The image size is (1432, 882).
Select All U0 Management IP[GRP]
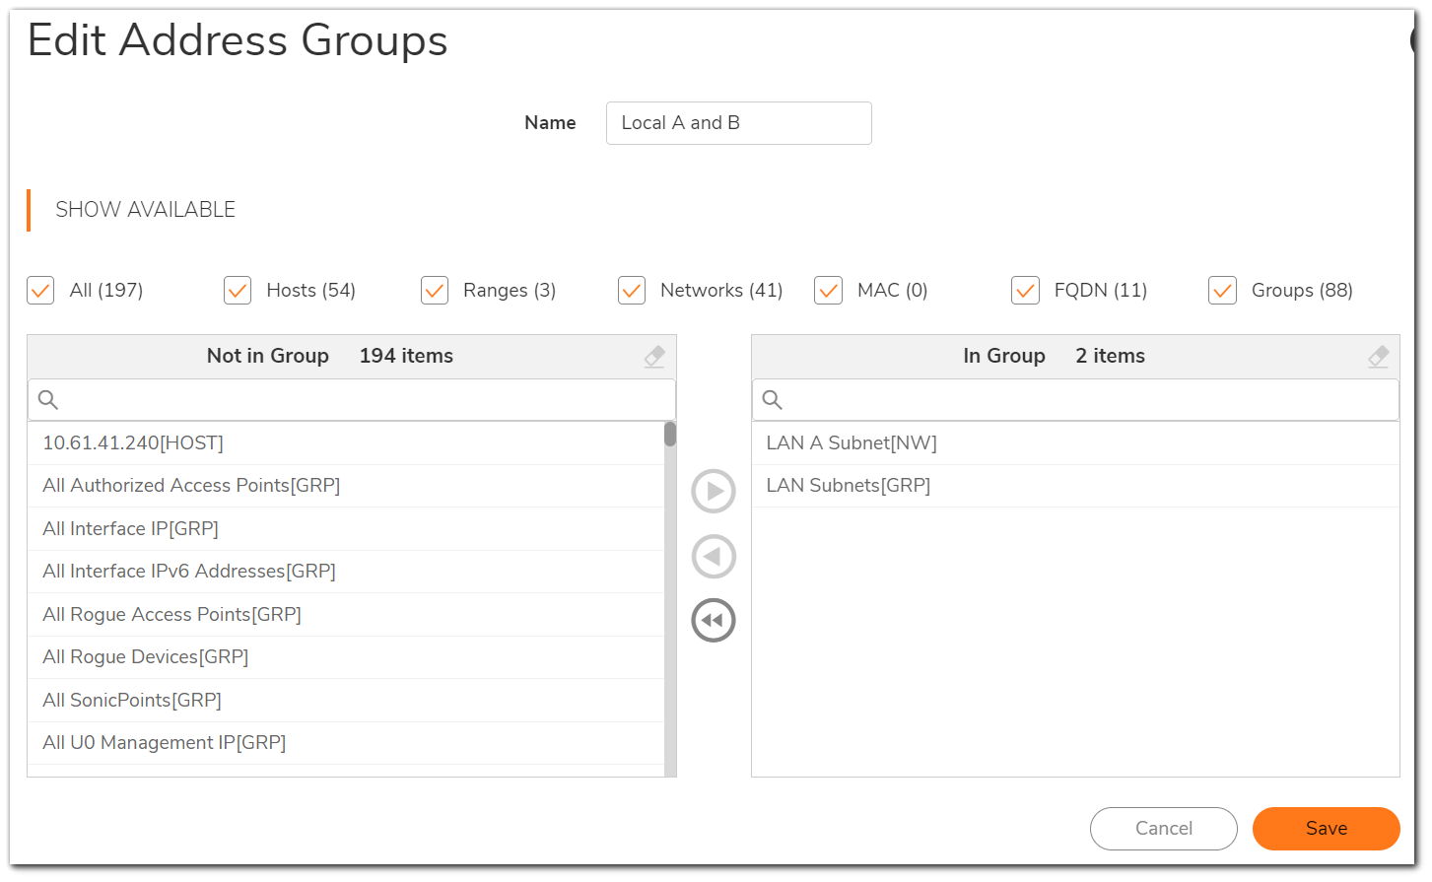pos(346,743)
